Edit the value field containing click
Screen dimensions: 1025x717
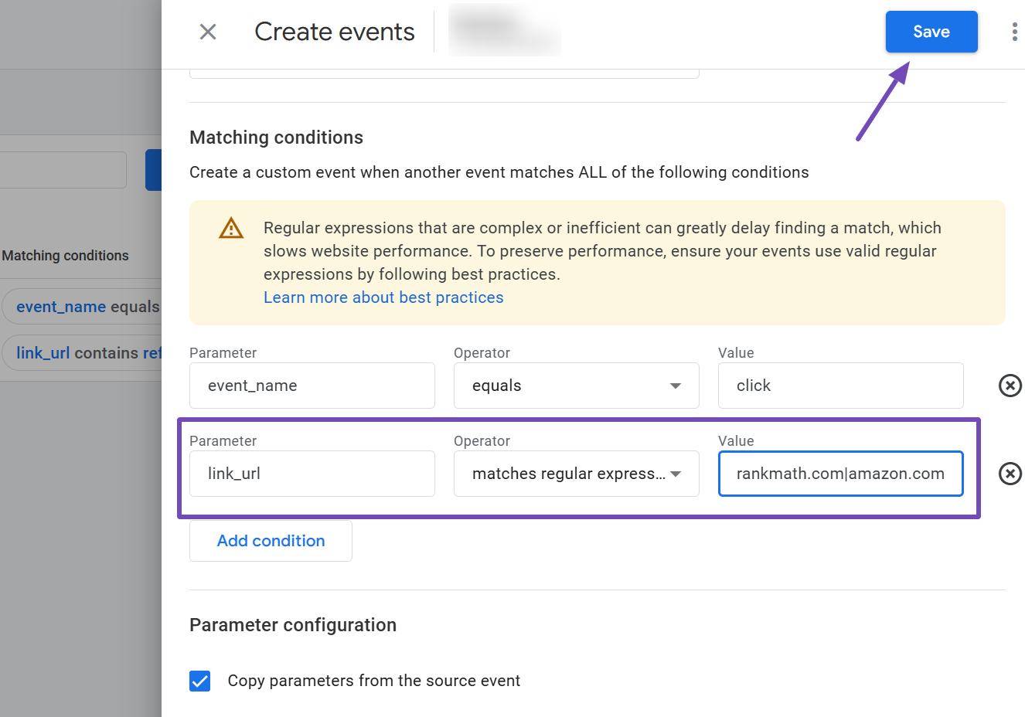[840, 386]
